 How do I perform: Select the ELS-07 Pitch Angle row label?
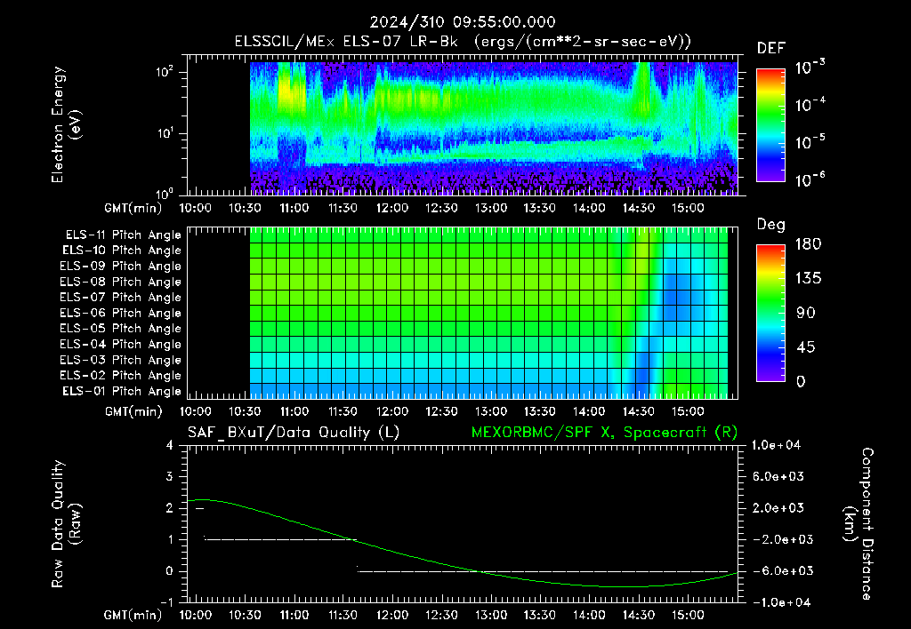pos(120,297)
